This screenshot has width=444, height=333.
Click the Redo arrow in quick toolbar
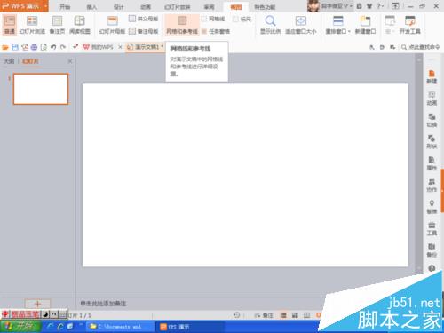pyautogui.click(x=63, y=47)
